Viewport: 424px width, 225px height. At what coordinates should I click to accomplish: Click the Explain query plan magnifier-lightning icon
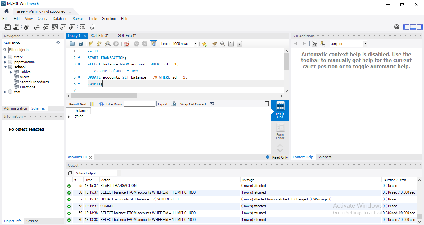(107, 44)
